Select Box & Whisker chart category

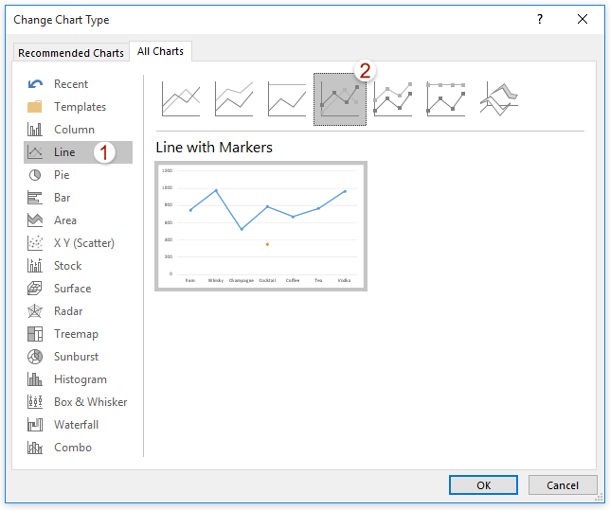point(90,402)
